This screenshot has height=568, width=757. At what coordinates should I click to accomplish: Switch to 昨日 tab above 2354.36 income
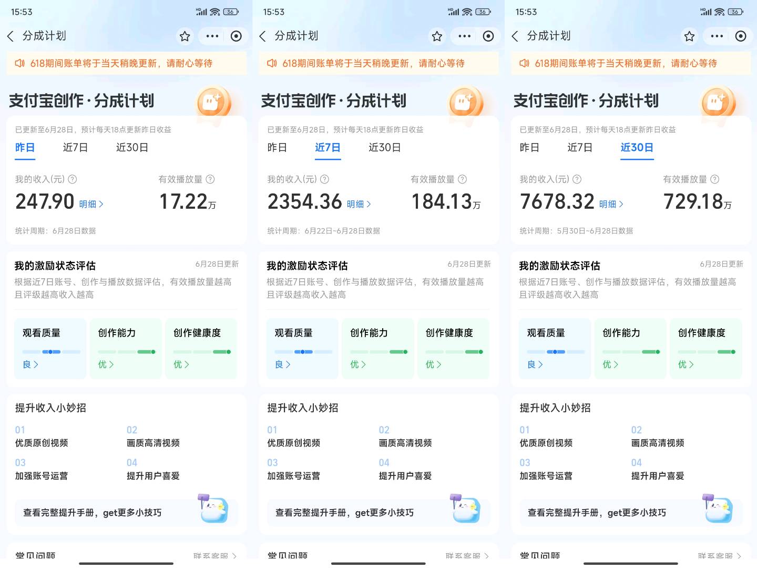(277, 148)
